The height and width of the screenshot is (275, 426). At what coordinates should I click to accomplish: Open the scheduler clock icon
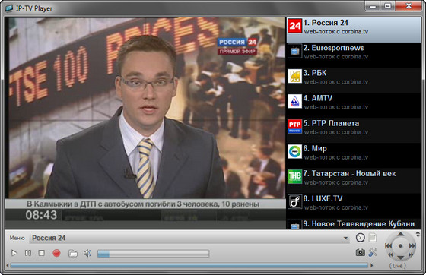pyautogui.click(x=361, y=238)
